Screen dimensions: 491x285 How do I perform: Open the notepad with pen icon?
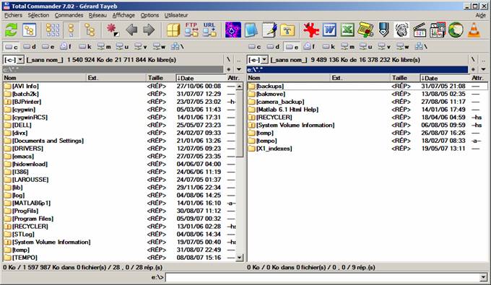pos(269,30)
